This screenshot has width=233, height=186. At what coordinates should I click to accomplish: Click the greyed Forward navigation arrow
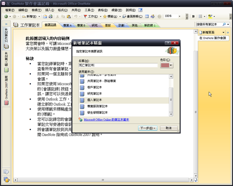(x=15, y=16)
